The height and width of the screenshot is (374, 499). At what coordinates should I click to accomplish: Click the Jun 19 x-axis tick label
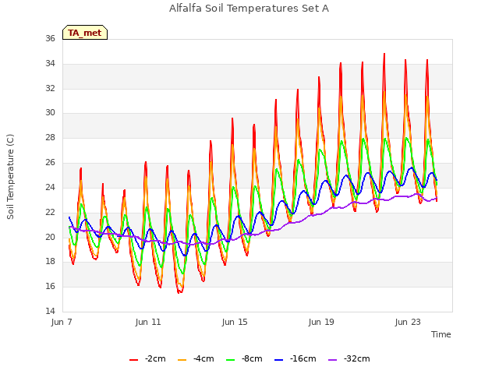(x=321, y=322)
